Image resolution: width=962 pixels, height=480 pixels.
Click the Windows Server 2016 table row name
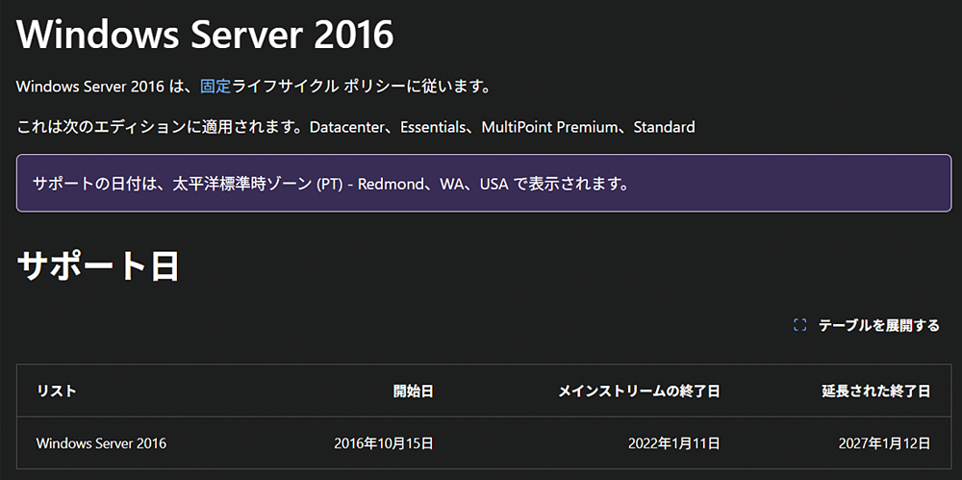[x=101, y=443]
